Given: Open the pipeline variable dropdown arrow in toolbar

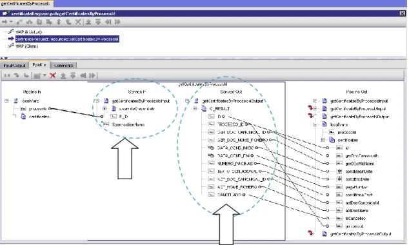Looking at the screenshot, I should click(x=45, y=75).
